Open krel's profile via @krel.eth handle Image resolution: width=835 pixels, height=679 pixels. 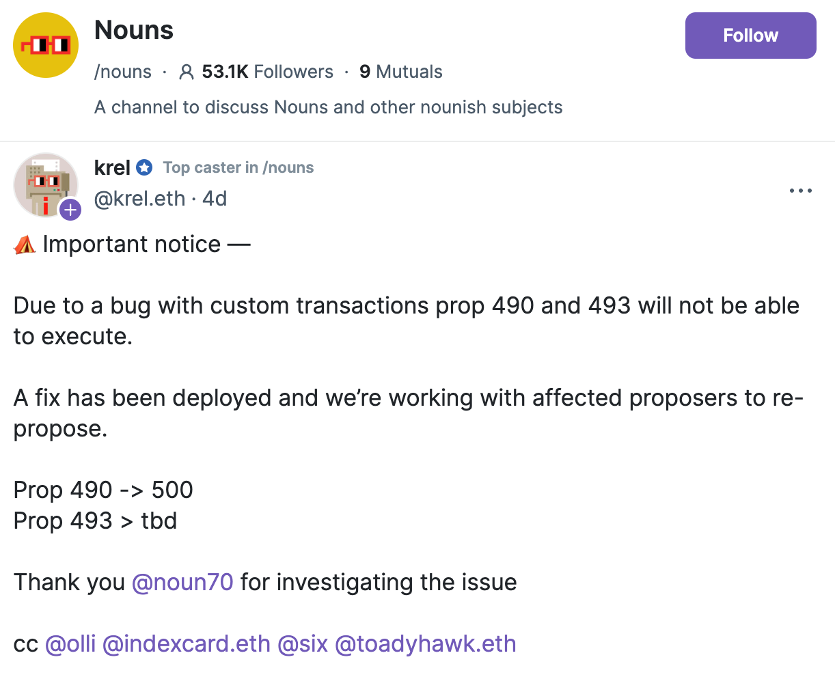[139, 199]
